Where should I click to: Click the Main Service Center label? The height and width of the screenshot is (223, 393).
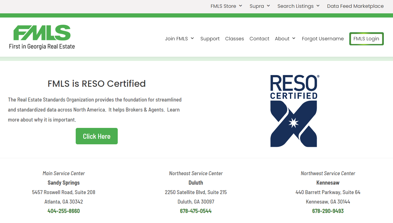[x=64, y=174]
